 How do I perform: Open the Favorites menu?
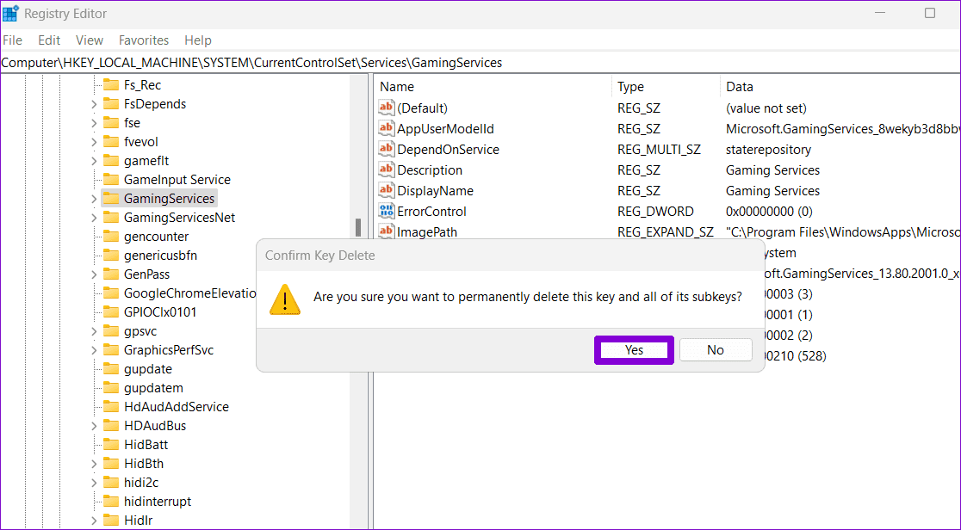point(144,40)
